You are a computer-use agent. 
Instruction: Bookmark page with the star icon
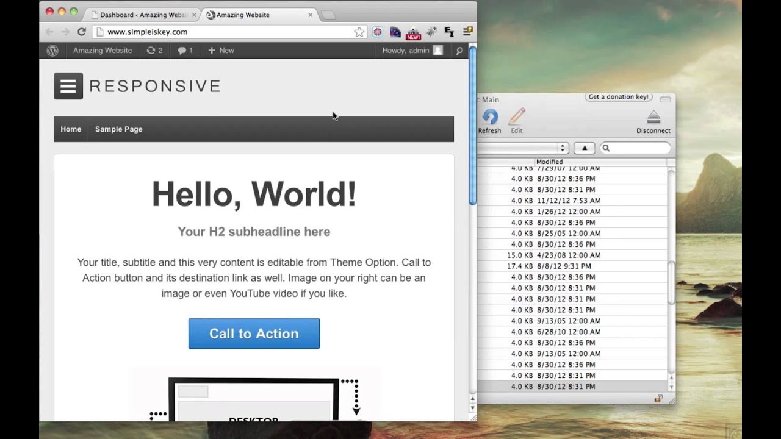click(359, 32)
